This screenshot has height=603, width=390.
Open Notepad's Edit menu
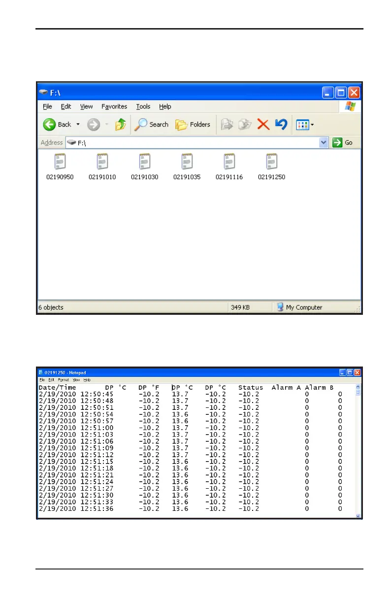pos(51,380)
